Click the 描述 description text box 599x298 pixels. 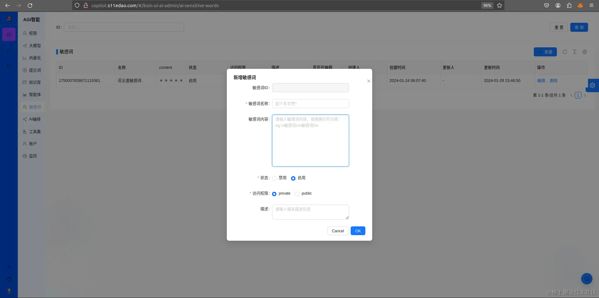point(310,212)
